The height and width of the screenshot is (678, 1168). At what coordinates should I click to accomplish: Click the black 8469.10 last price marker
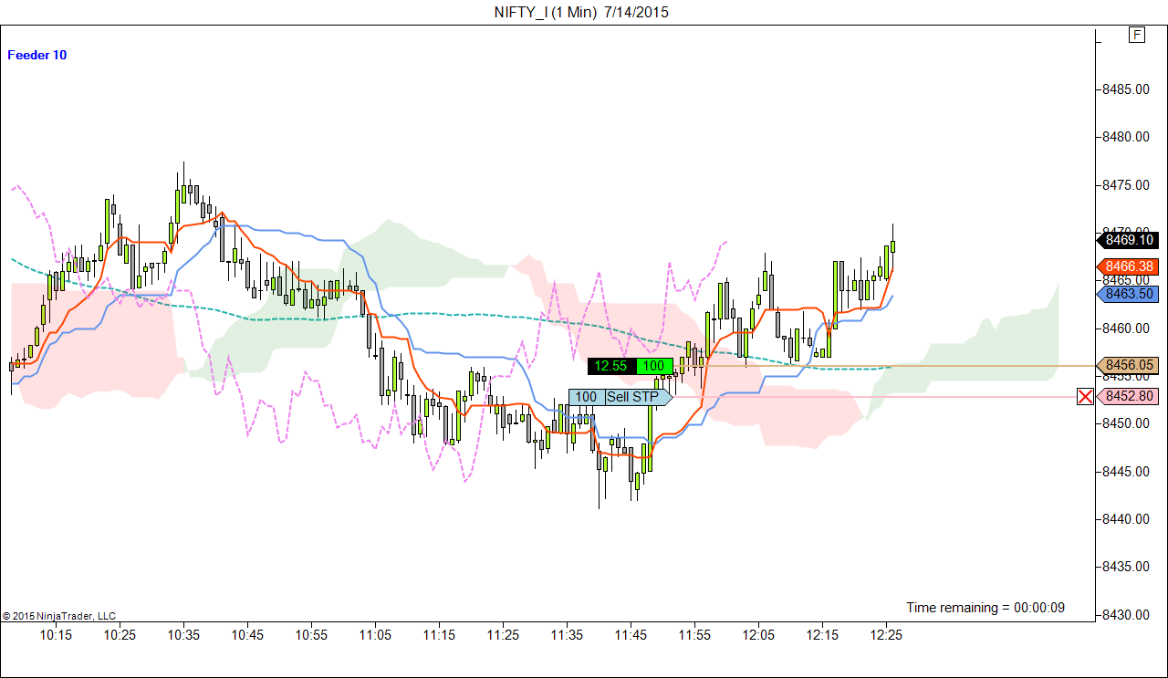pos(1127,240)
